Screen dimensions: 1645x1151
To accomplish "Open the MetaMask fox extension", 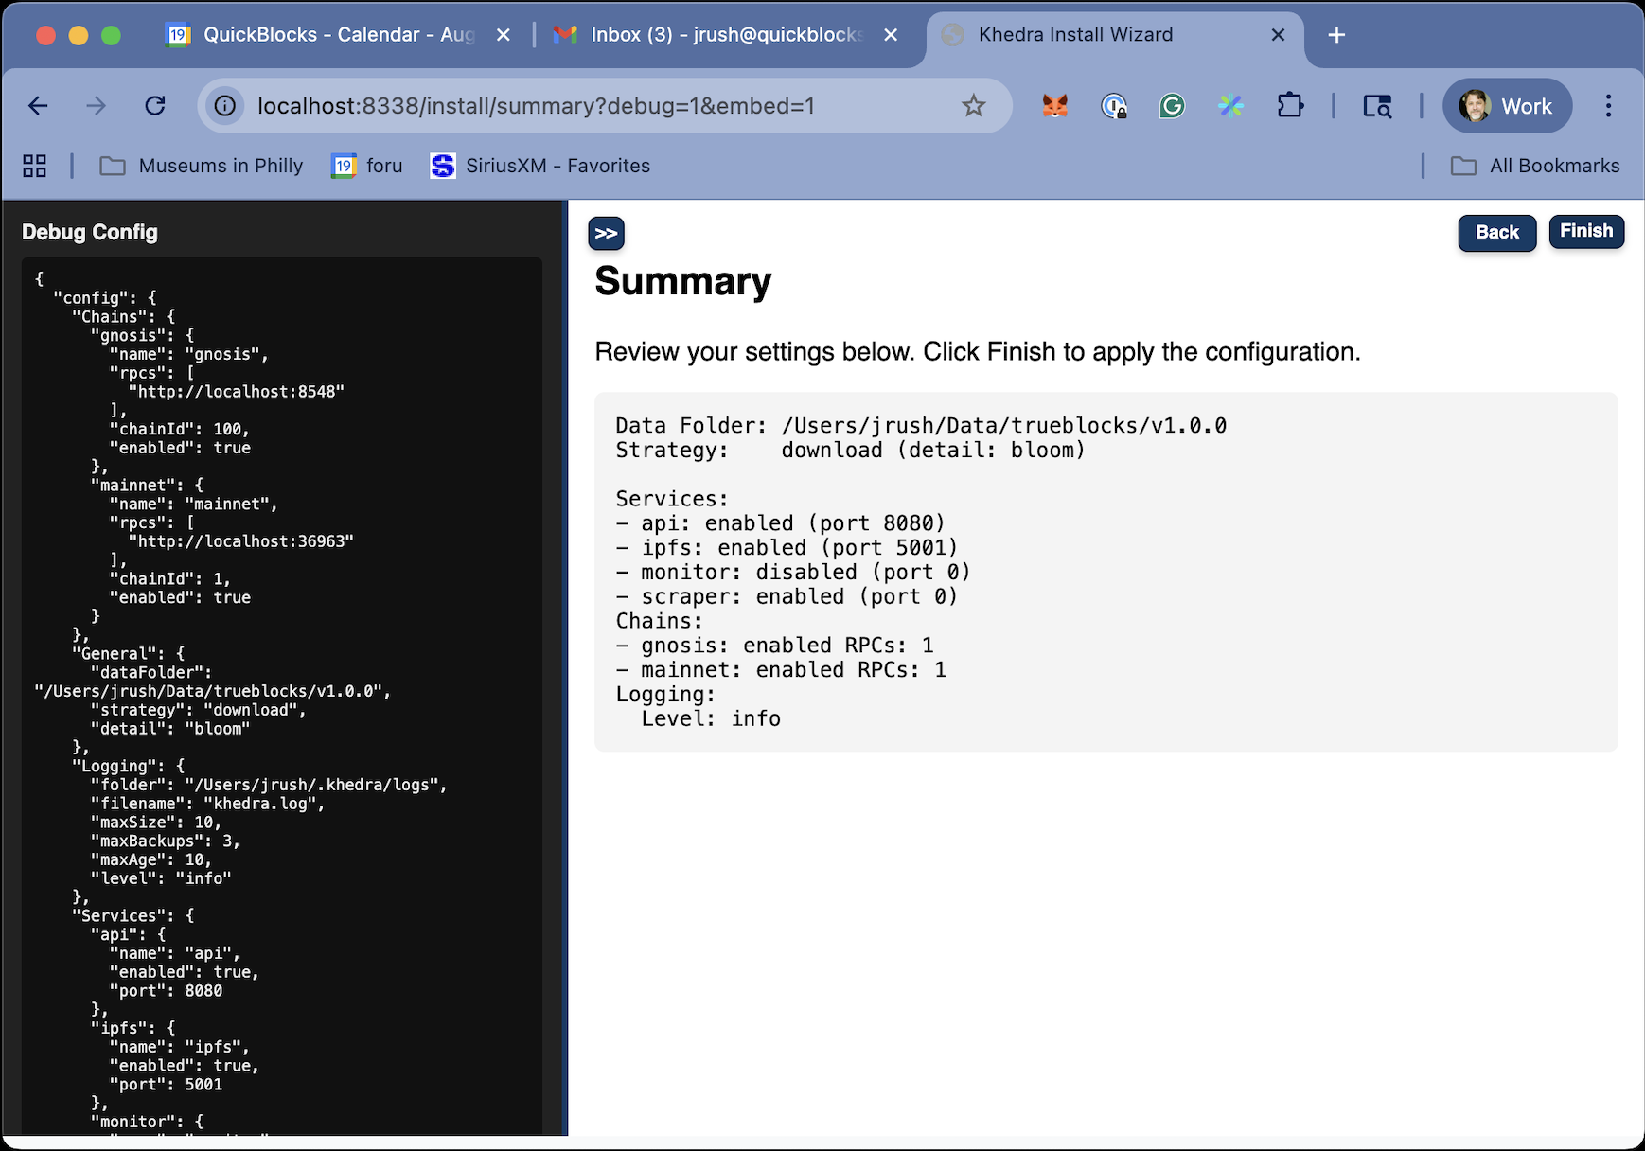I will [x=1054, y=106].
